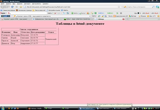Open Лента новостей bookmark
Screen dimensions: 160x110
pyautogui.click(x=39, y=10)
